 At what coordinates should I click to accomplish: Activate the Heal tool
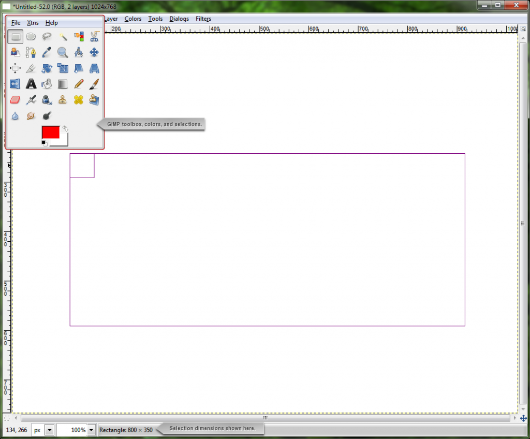click(78, 99)
